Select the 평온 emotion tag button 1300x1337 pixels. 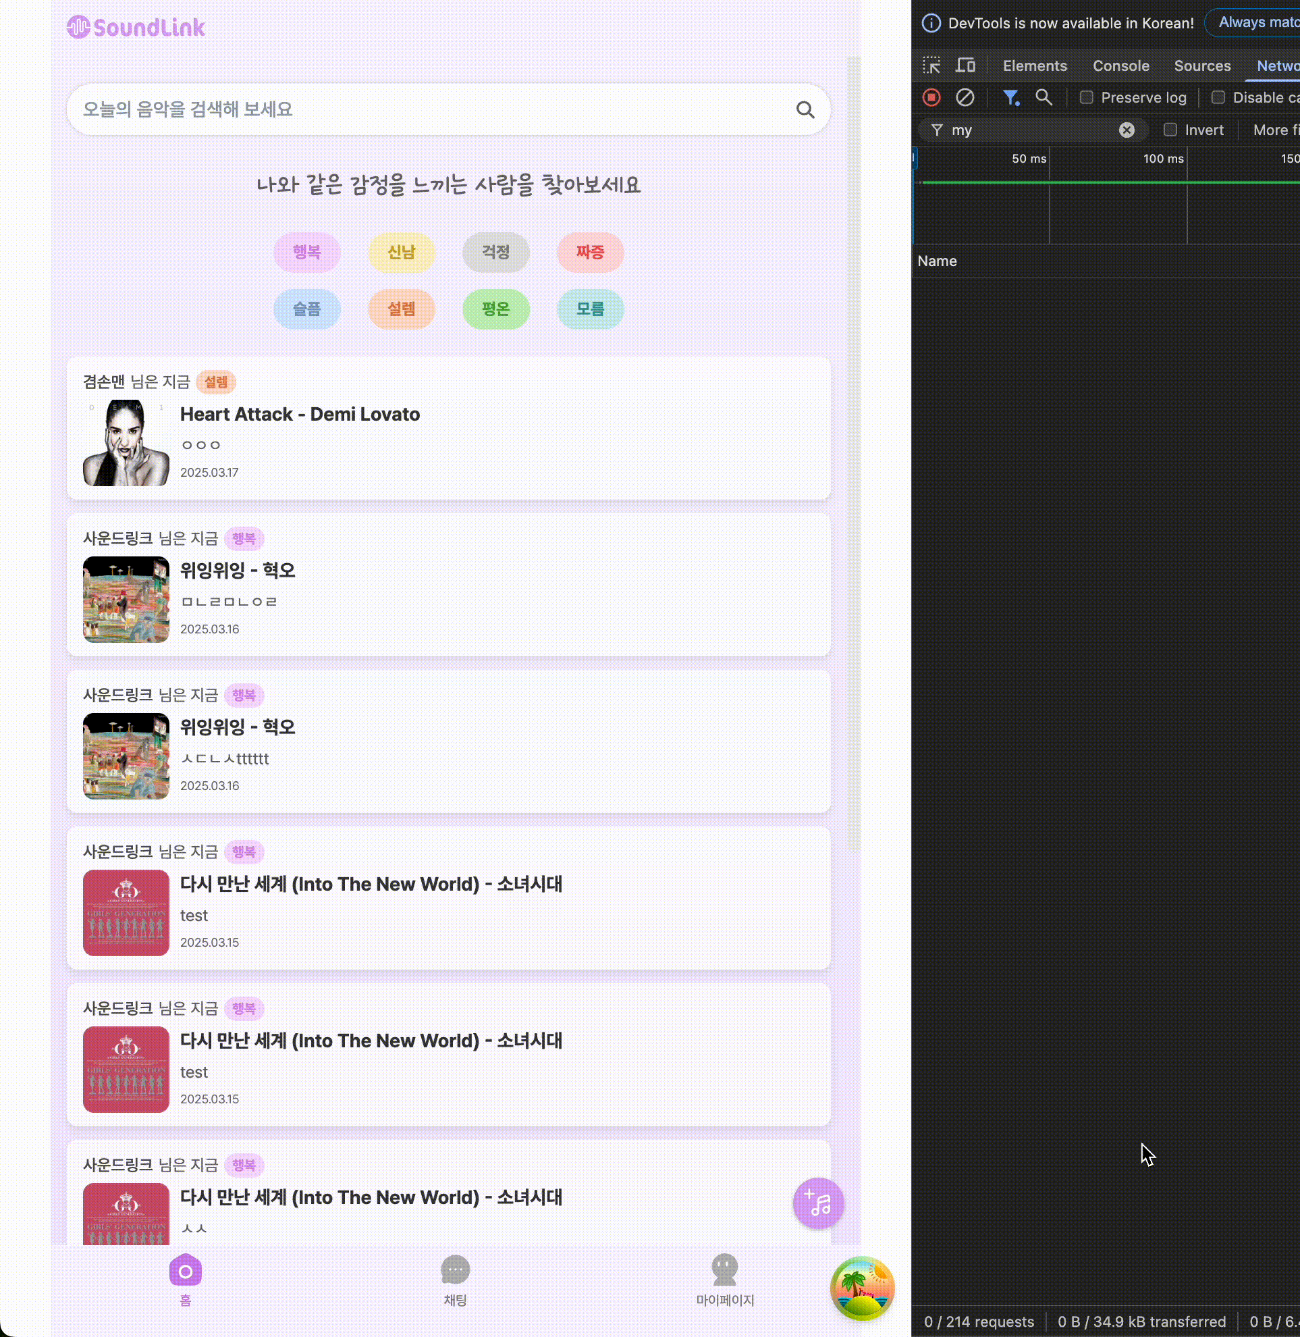click(x=495, y=309)
